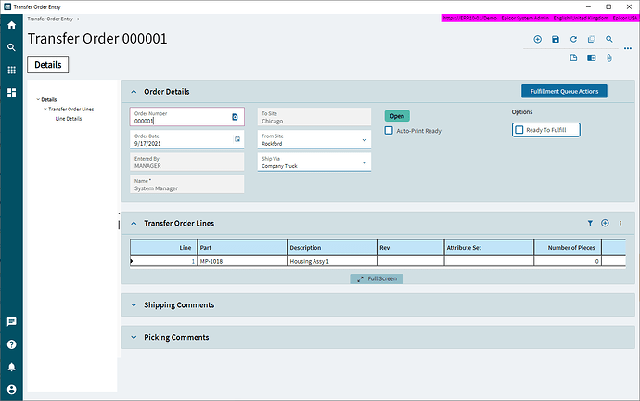Click the Details tab button
The width and height of the screenshot is (640, 401).
point(47,65)
